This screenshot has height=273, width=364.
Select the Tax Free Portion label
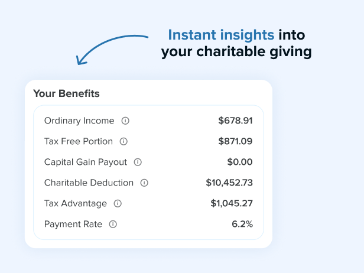[78, 141]
